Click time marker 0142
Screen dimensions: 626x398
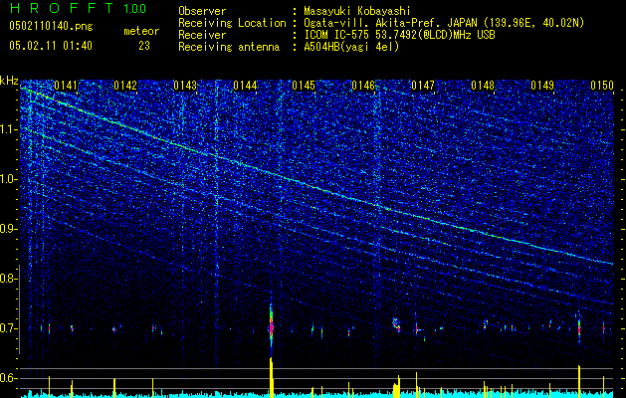125,85
